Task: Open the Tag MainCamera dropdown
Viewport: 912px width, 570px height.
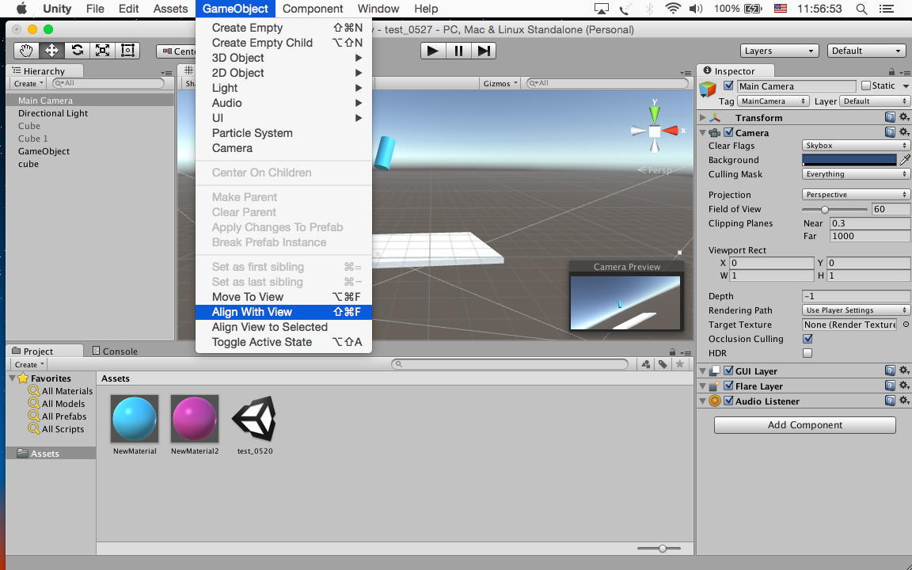Action: pos(773,101)
